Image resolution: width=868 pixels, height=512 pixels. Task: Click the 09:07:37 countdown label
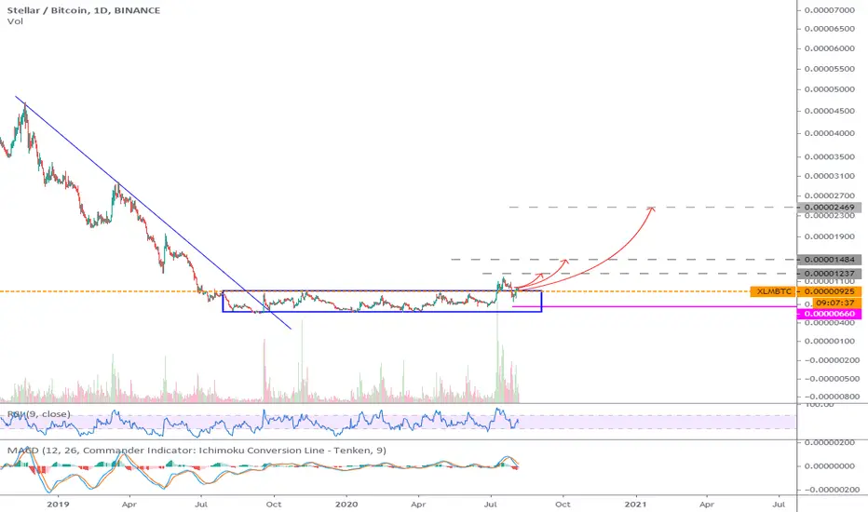coord(837,303)
